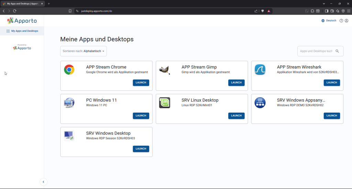Click the Wireshark shark fin icon
352x189 pixels.
coord(260,70)
